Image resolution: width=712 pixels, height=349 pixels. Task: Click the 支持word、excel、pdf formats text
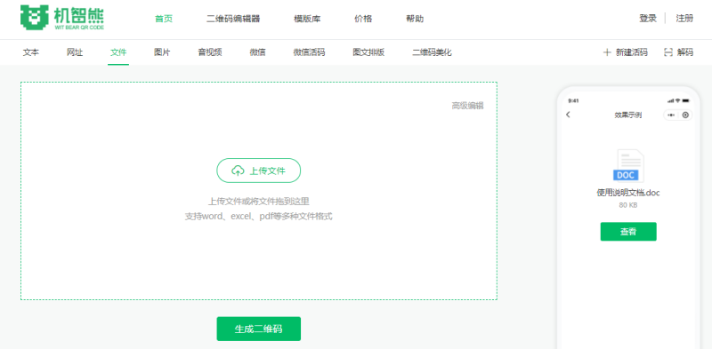(258, 216)
